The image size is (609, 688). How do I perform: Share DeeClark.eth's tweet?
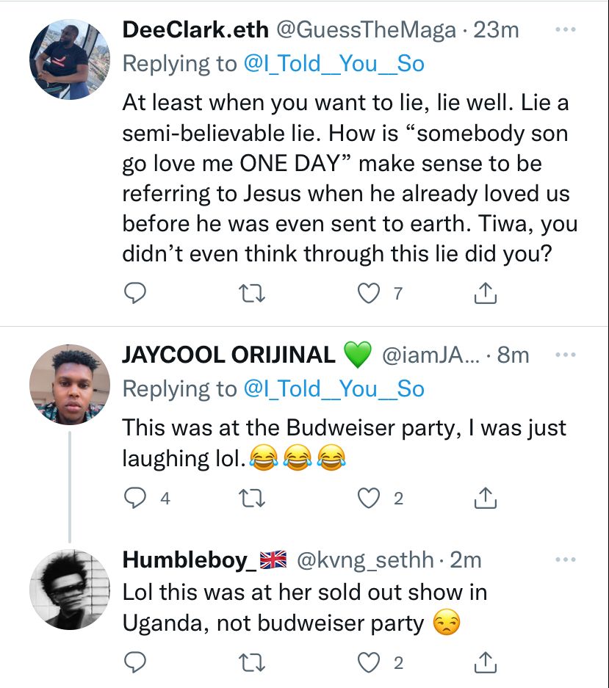tap(485, 293)
